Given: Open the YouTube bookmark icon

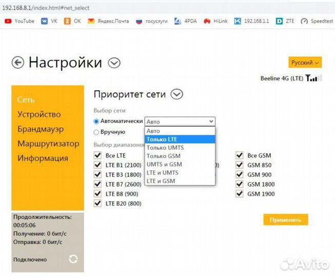Looking at the screenshot, I should coord(8,21).
